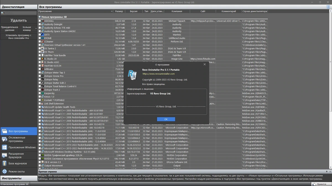332x186 pixels.
Task: Click the ASIO4ALL program icon
Action: (x=42, y=21)
